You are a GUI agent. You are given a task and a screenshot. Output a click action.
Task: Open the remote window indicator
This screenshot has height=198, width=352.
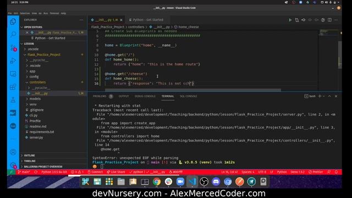[11, 172]
